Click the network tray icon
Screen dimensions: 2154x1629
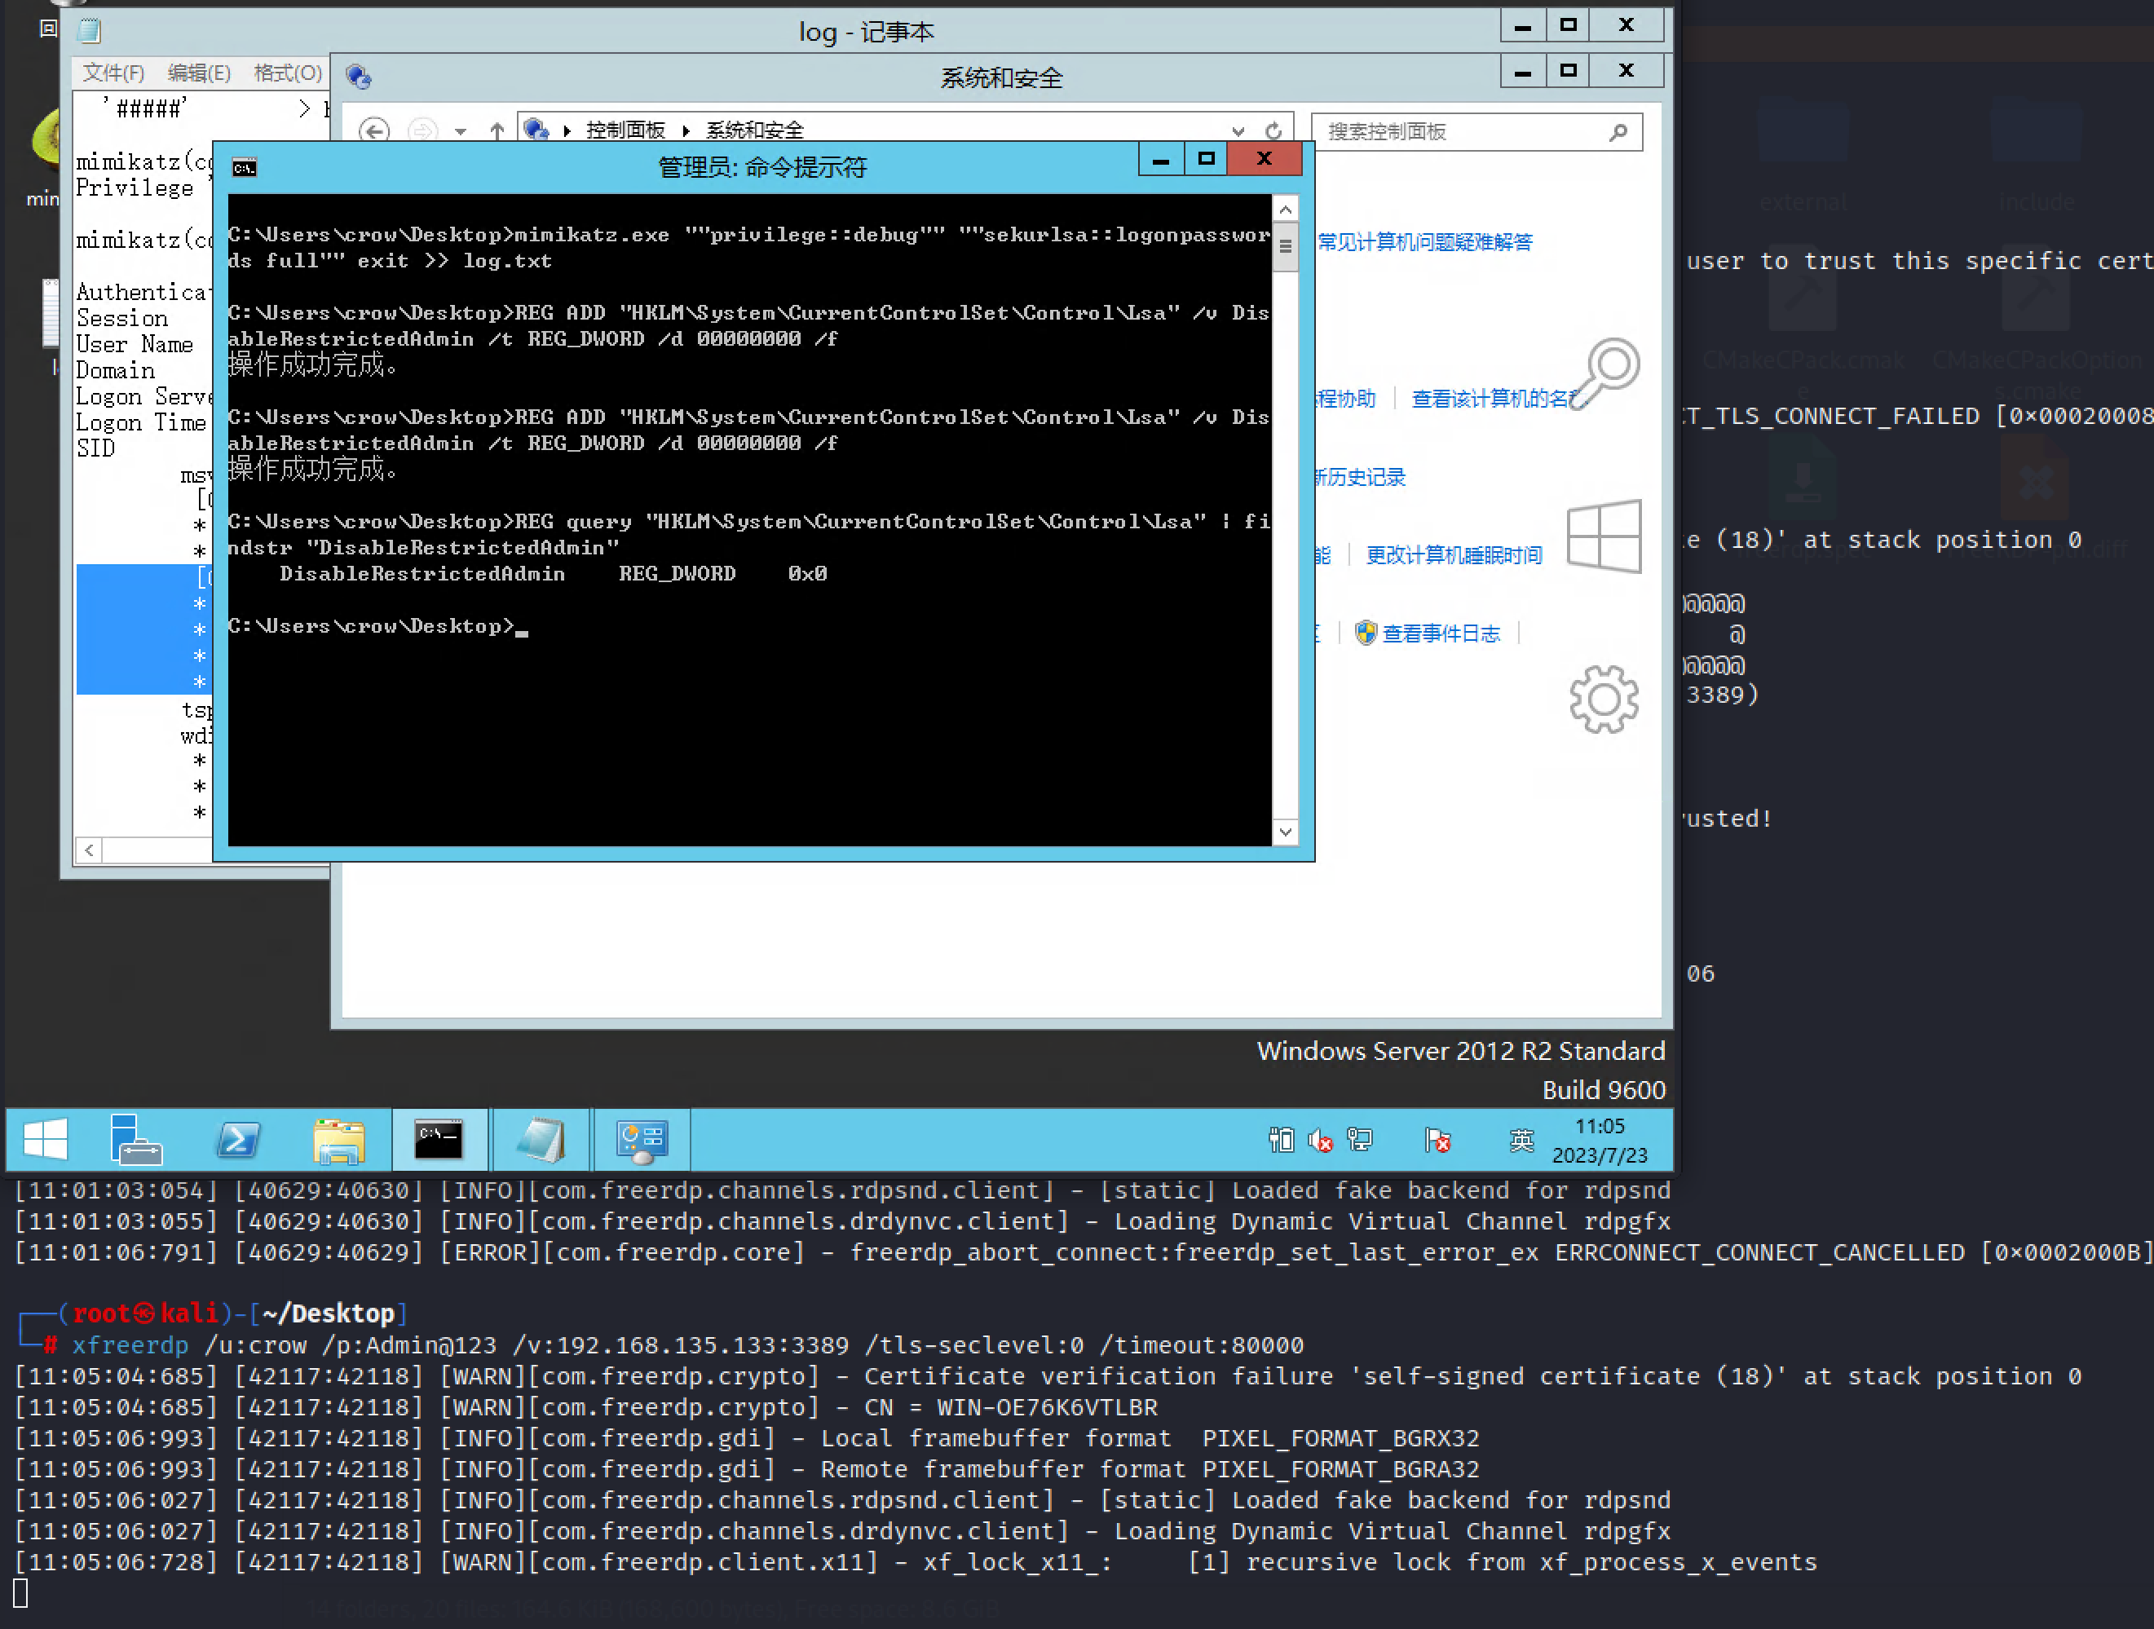click(x=1361, y=1139)
